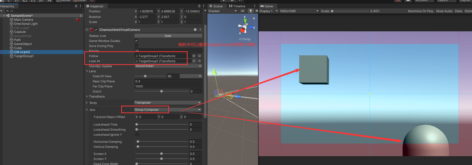
Task: Open the 1920x1080 resolution dropdown
Action: [x=299, y=11]
